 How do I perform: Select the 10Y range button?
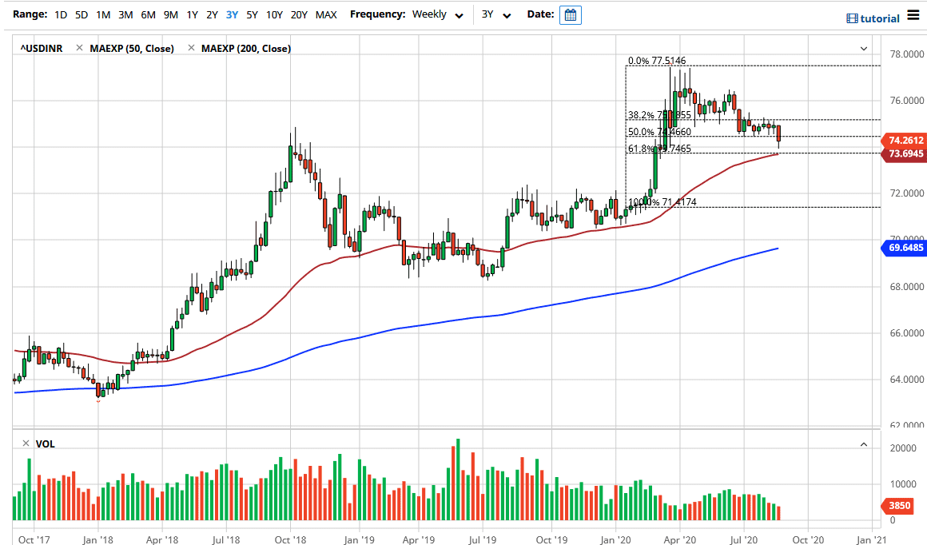pos(273,14)
